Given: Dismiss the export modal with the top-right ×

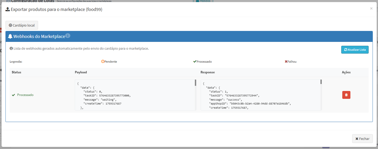Looking at the screenshot, I should point(371,9).
